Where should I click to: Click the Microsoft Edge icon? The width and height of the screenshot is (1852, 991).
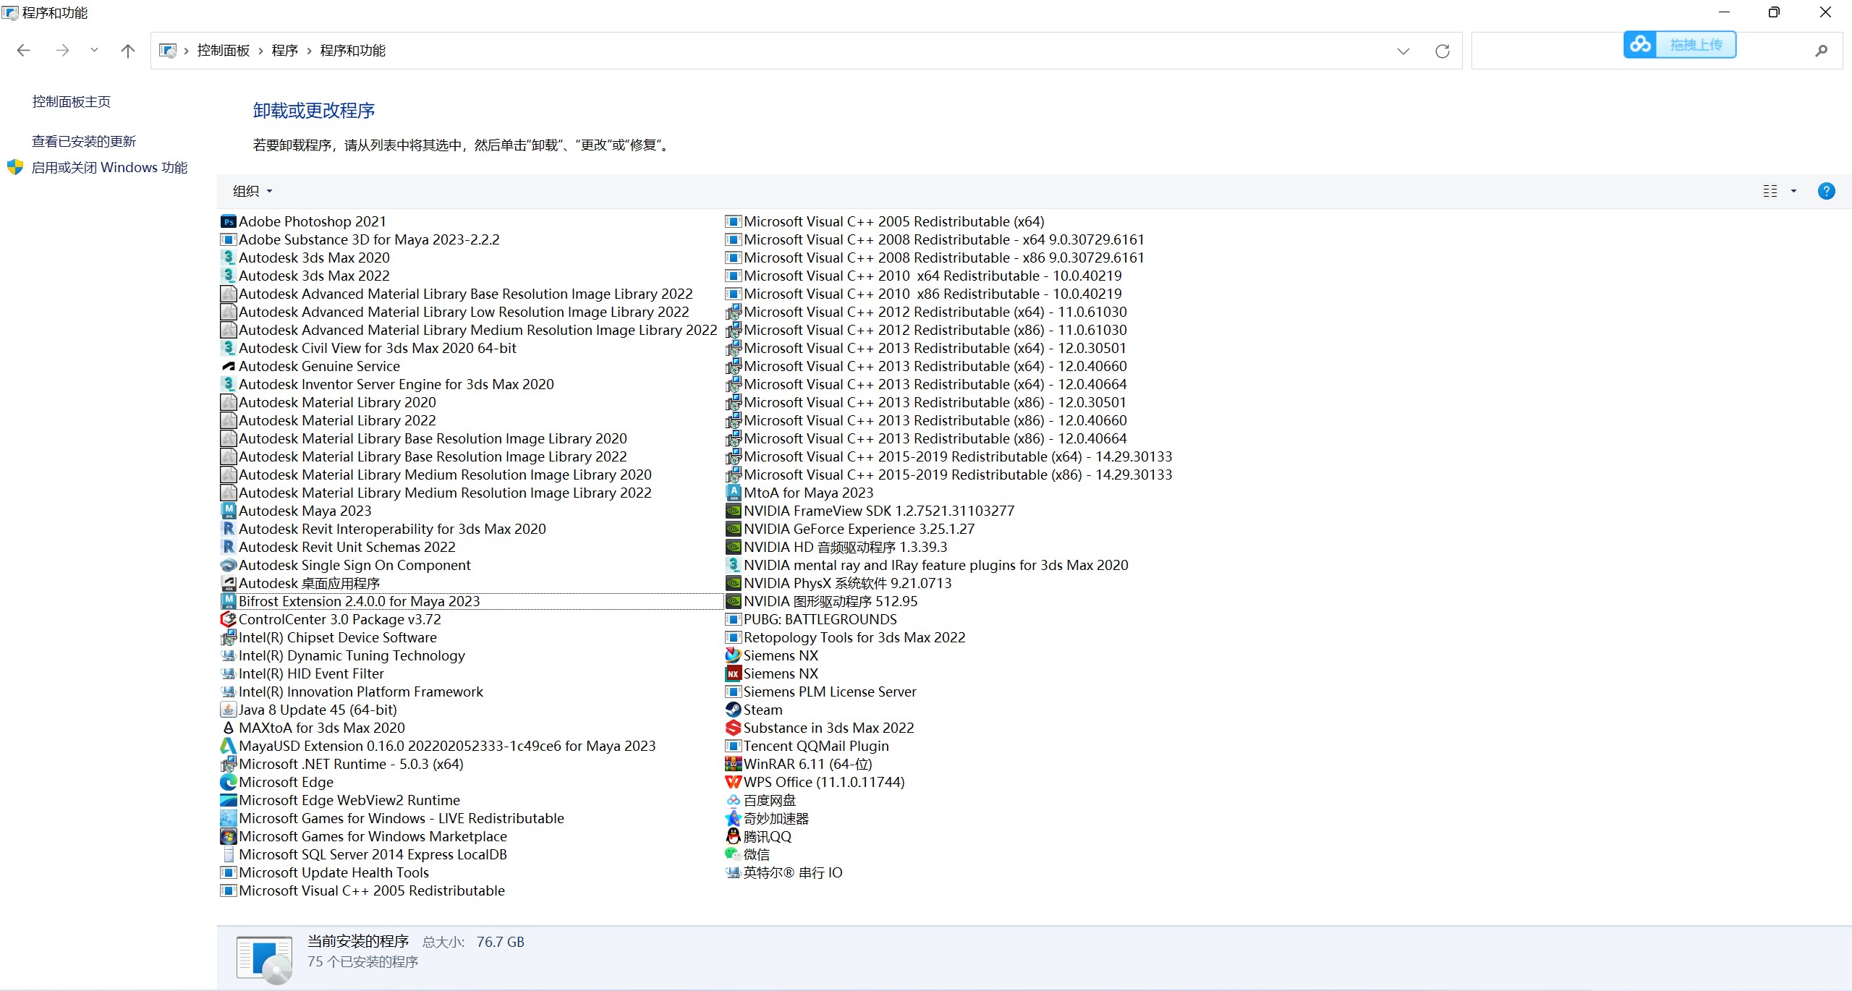pos(228,782)
